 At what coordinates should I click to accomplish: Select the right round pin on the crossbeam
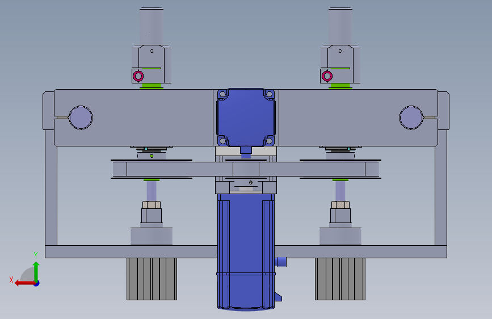(x=411, y=117)
